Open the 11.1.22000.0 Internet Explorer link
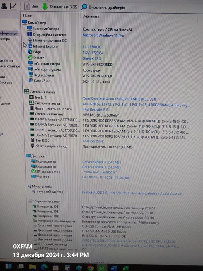This screenshot has width=203, height=271. (x=92, y=47)
